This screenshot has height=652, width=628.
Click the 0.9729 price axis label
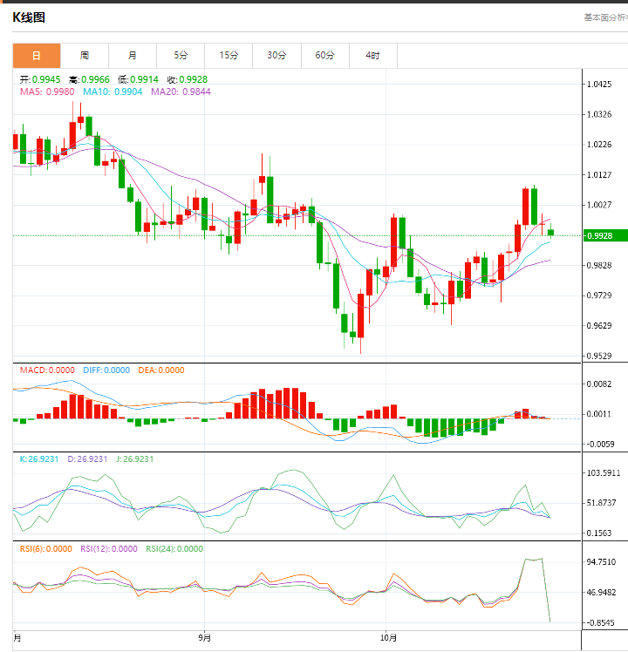[x=599, y=295]
